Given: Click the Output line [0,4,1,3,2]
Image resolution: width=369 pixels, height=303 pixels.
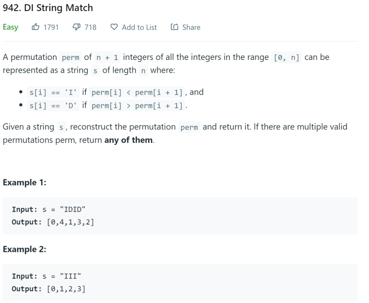Looking at the screenshot, I should pyautogui.click(x=53, y=222).
